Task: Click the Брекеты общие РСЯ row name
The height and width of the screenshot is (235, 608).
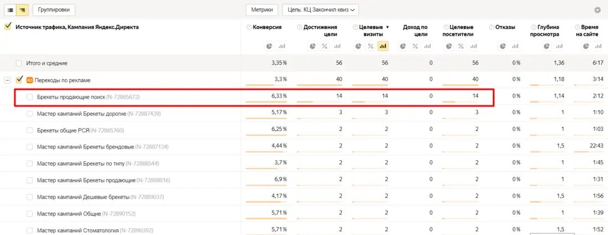Action: 63,130
